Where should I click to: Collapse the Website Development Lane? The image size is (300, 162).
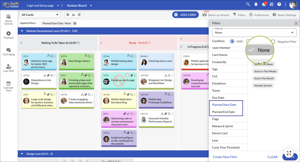[x=22, y=31]
